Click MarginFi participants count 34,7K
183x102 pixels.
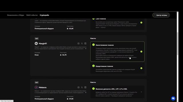click(63, 55)
